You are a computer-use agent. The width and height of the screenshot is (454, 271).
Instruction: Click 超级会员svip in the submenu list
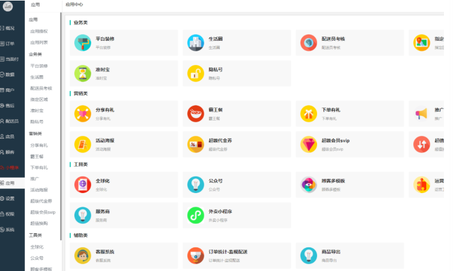43,212
